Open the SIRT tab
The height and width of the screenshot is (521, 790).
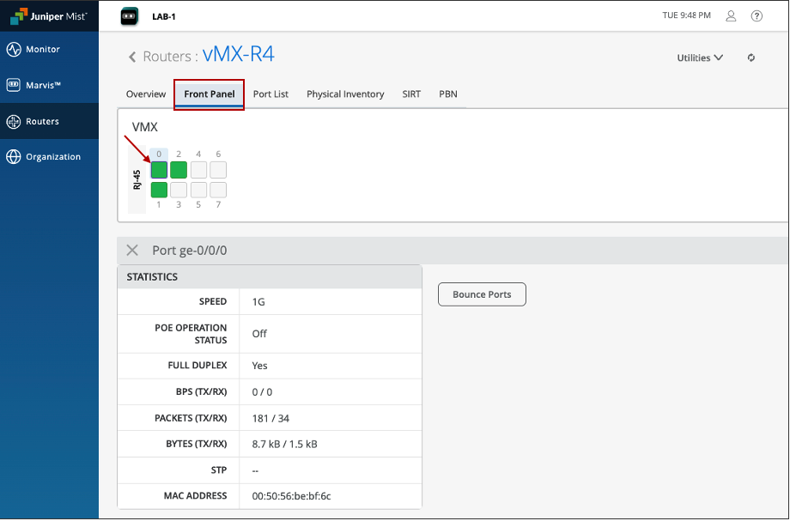[x=411, y=94]
